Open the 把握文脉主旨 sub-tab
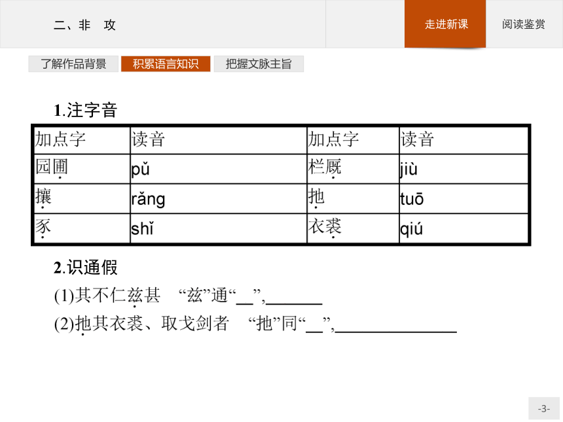 click(259, 64)
